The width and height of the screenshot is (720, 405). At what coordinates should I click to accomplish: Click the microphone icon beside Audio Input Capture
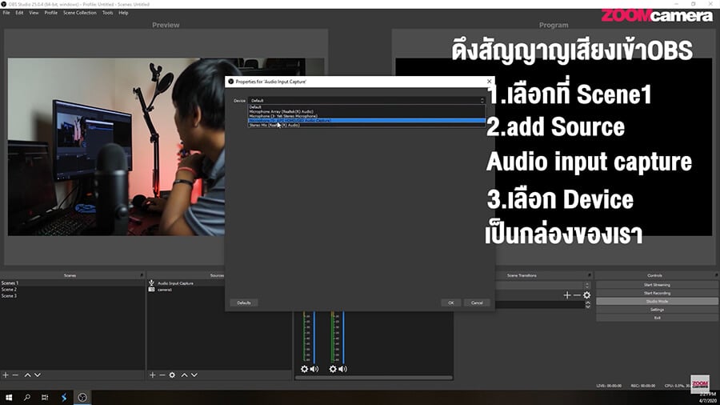(x=151, y=283)
